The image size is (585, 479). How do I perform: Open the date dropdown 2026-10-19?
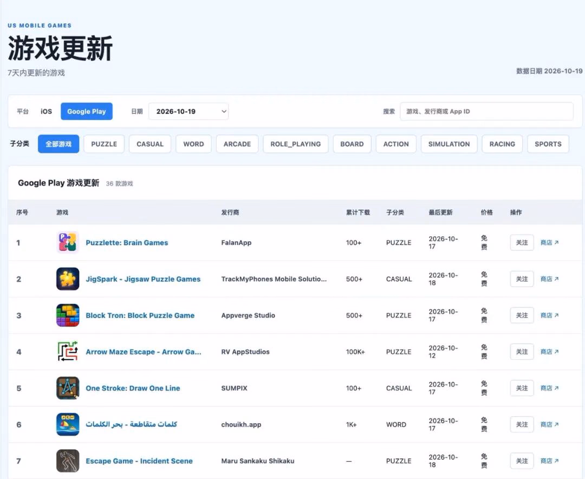pyautogui.click(x=188, y=111)
